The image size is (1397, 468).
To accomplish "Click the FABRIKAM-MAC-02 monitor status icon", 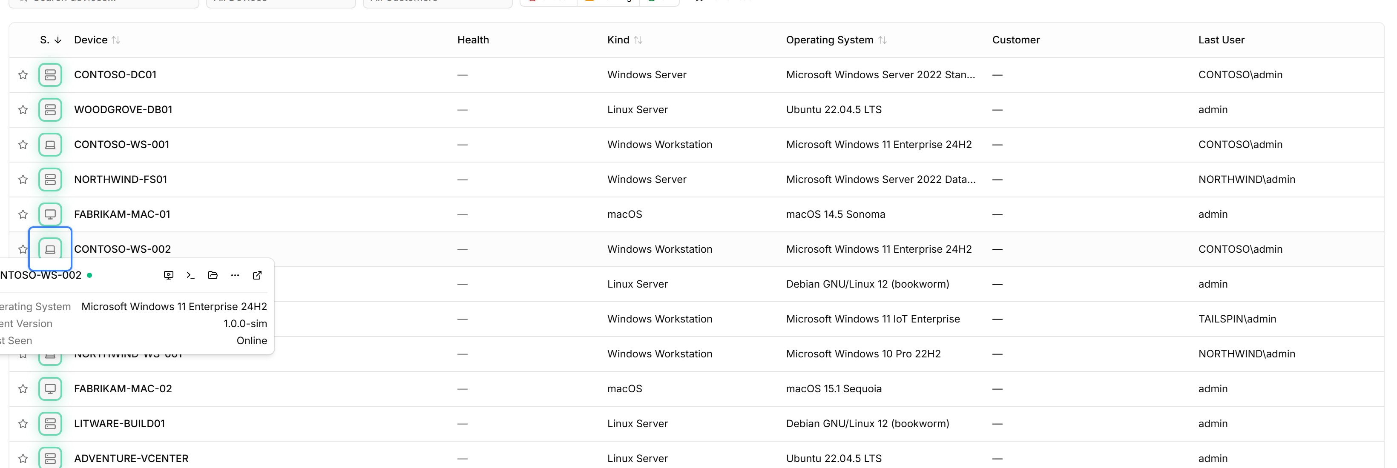I will click(50, 389).
